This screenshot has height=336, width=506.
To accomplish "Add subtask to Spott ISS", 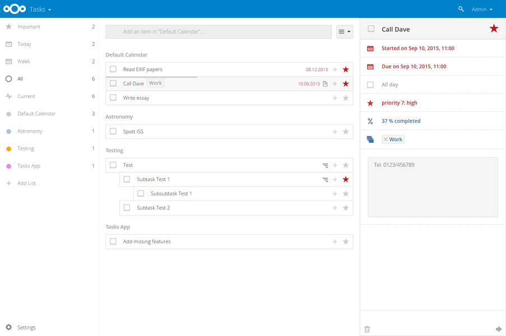I will (335, 132).
